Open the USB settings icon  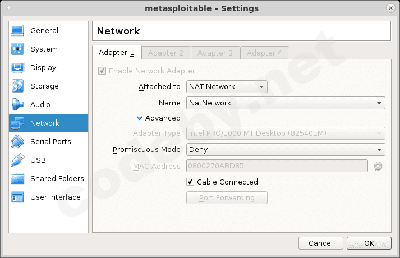pyautogui.click(x=17, y=160)
